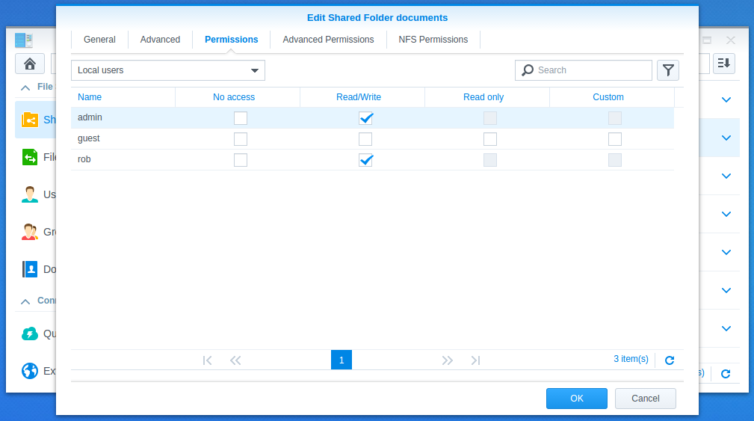Check Read only for guest

490,139
